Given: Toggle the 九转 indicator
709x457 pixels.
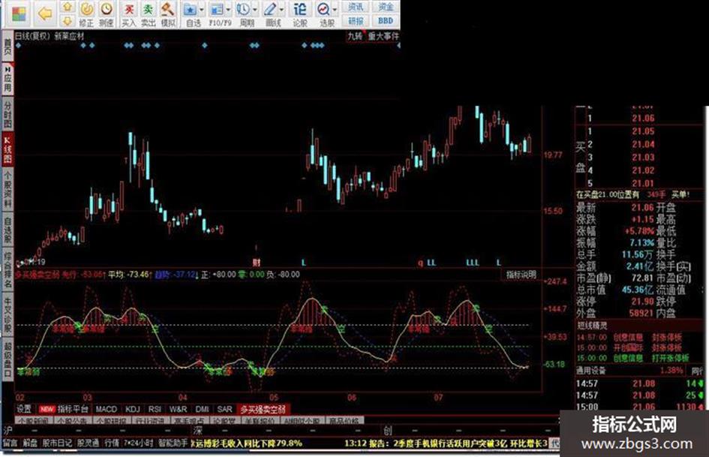Looking at the screenshot, I should tap(355, 36).
